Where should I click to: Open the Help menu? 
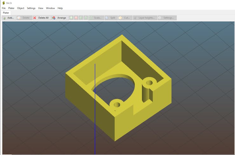pos(60,8)
